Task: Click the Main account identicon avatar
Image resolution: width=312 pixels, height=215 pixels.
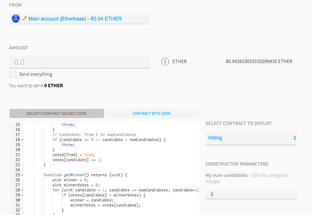Action: [x=16, y=19]
